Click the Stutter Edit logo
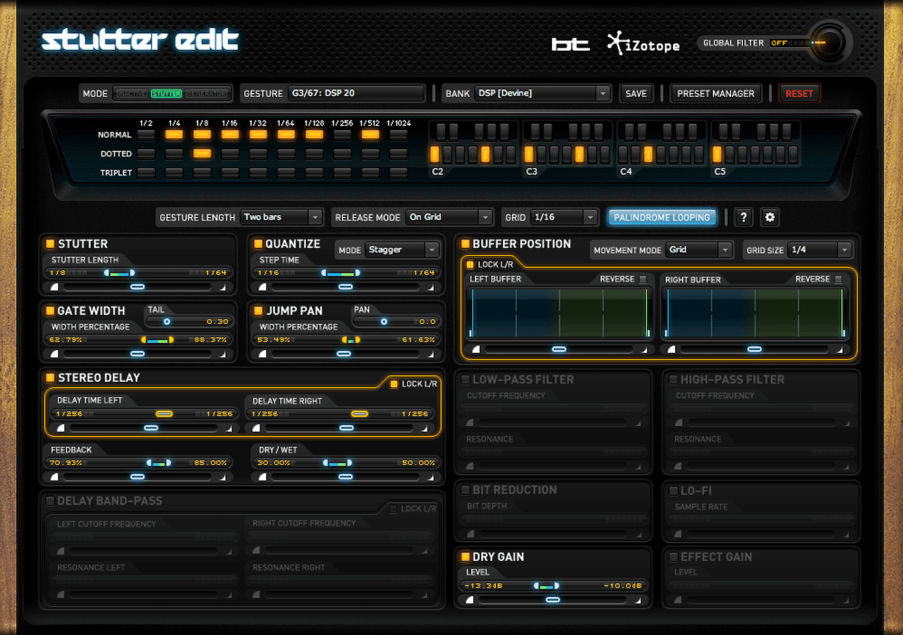903x635 pixels. pyautogui.click(x=140, y=40)
